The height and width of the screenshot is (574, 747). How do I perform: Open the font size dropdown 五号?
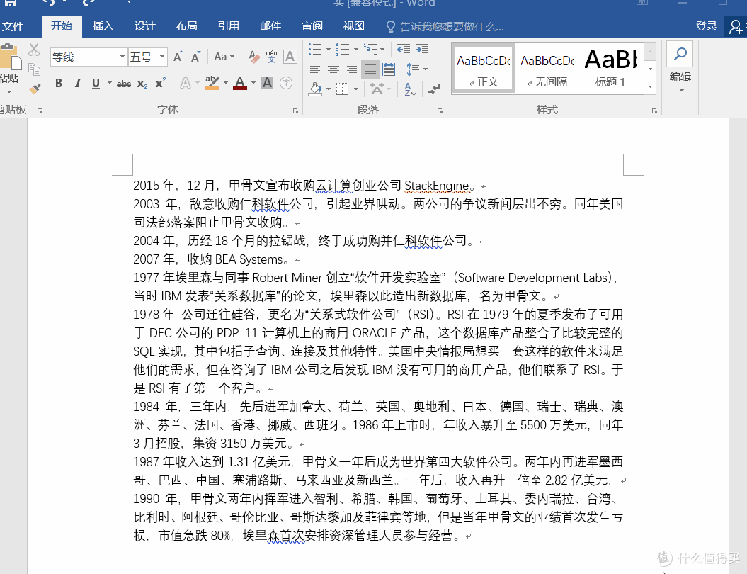tap(162, 57)
